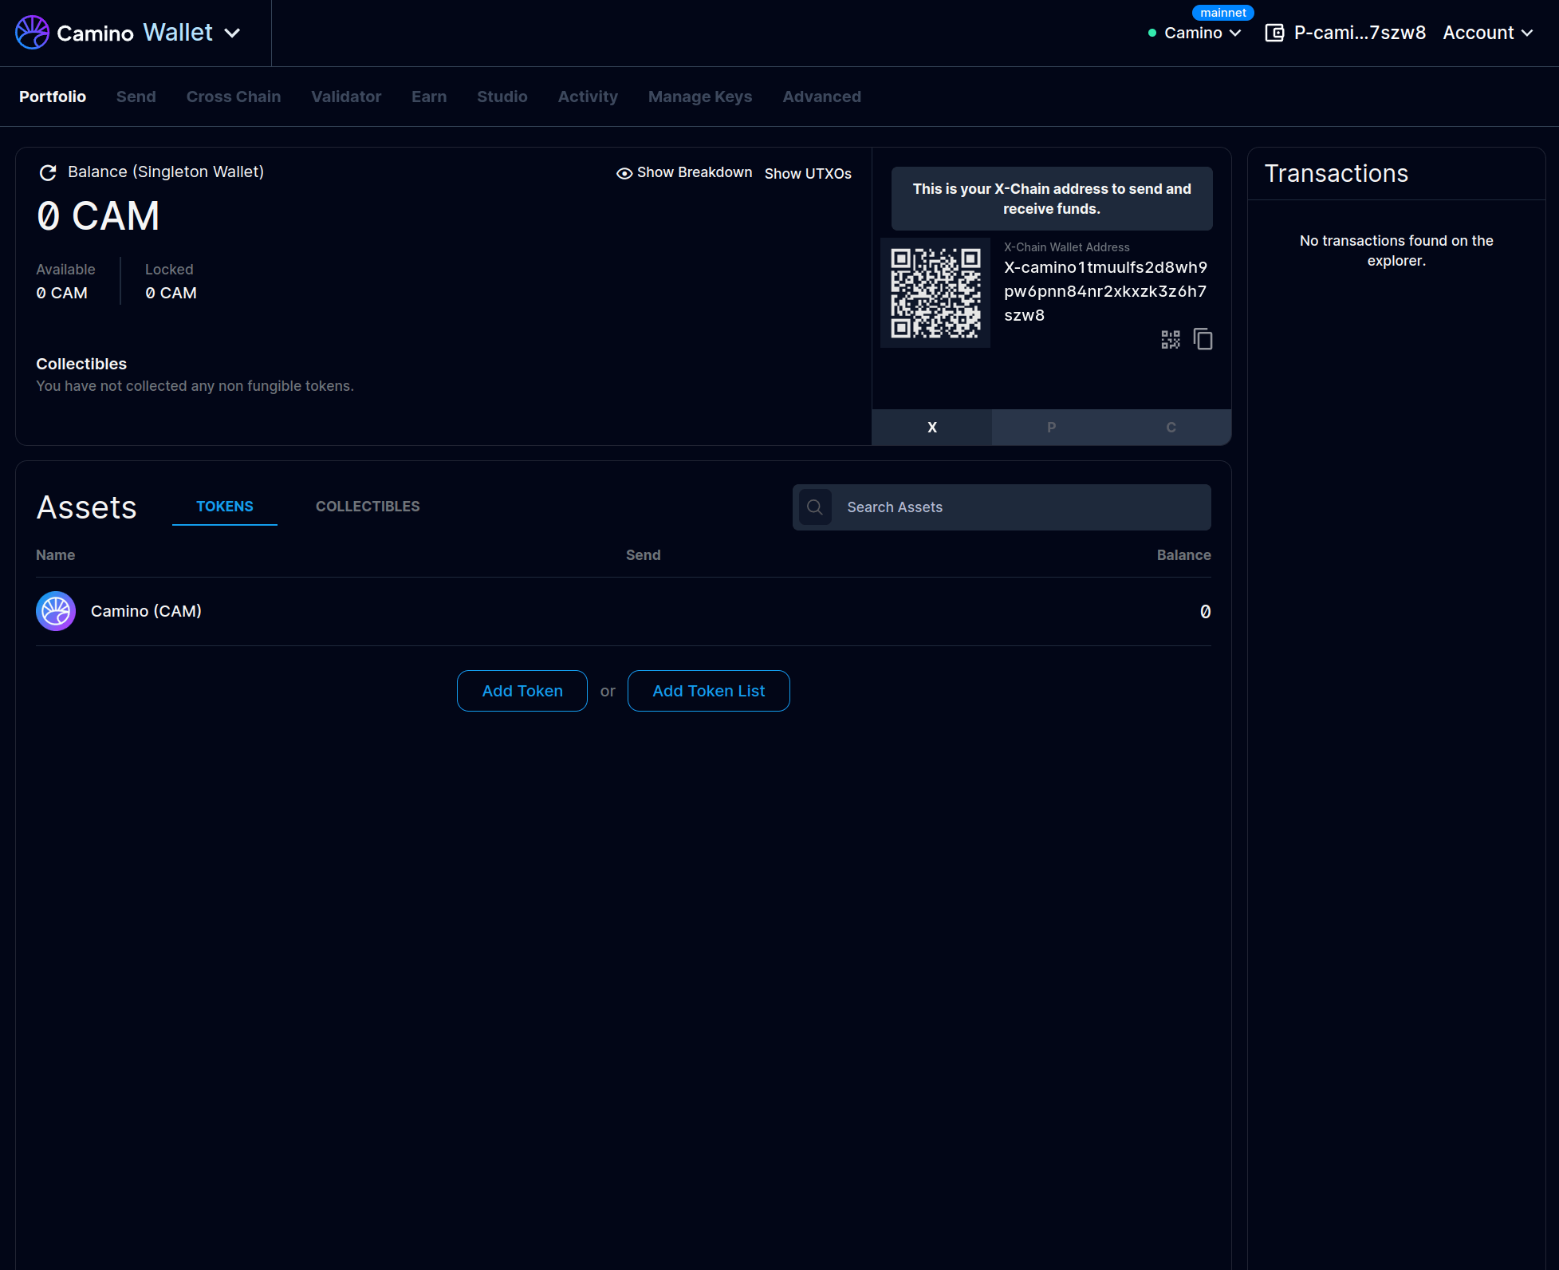
Task: Click the large X-Chain QR code
Action: point(935,293)
